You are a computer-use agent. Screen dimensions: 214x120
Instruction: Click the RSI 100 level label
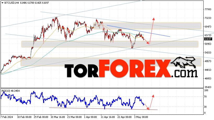[x=206, y=90]
